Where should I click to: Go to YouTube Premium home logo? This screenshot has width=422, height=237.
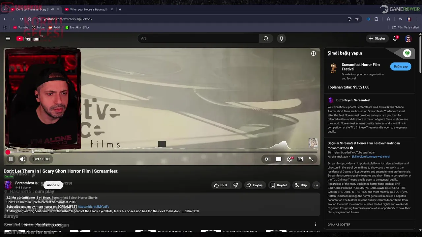point(28,39)
